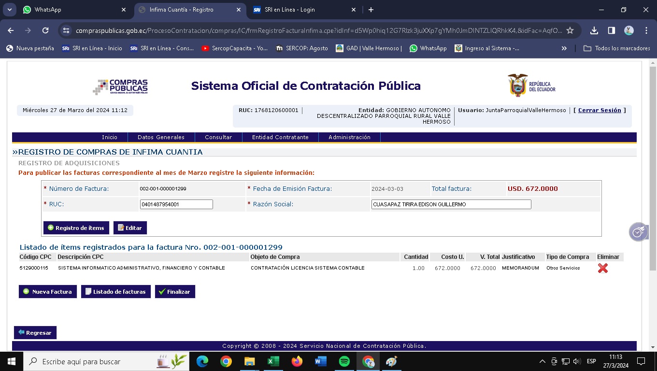Click Registro de ítems button
This screenshot has width=657, height=371.
point(76,228)
